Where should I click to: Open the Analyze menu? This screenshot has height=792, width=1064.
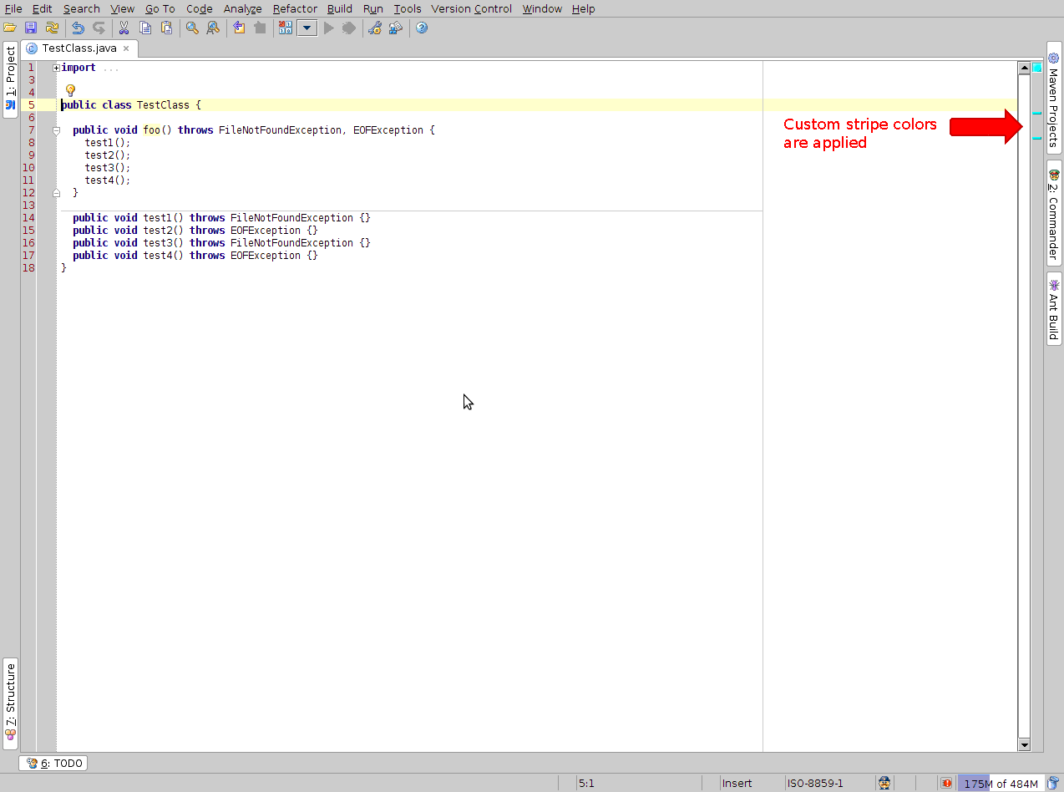tap(243, 8)
